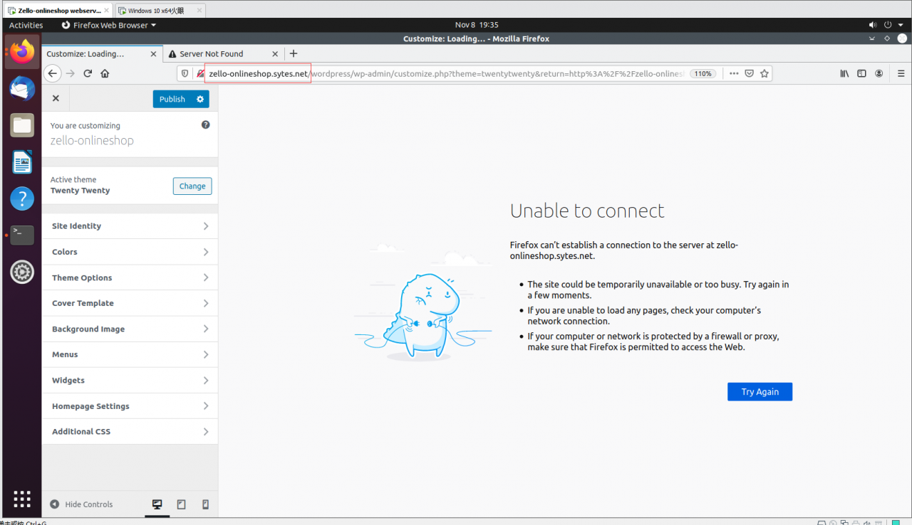Show Applications grid in the dock
Image resolution: width=912 pixels, height=525 pixels.
pos(22,499)
